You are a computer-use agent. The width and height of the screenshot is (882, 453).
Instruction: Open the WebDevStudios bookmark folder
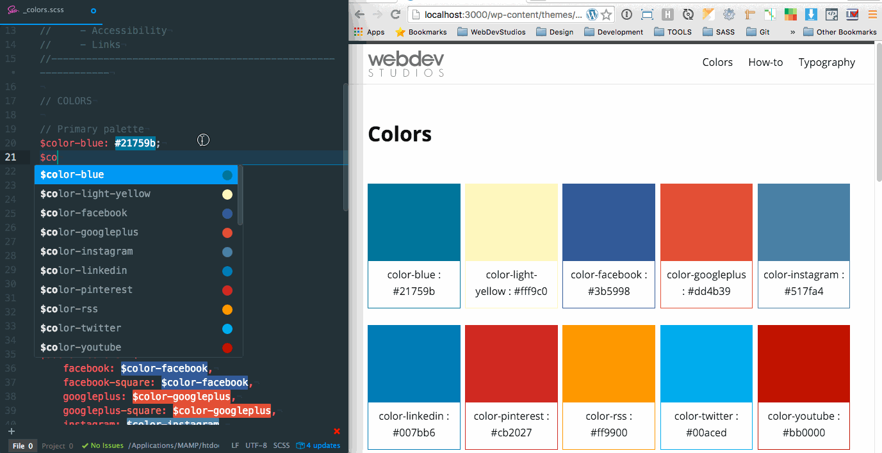[491, 32]
